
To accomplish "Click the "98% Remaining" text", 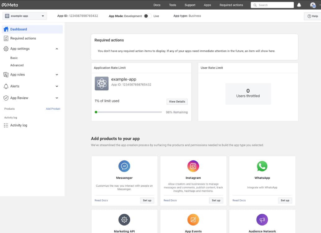I will pyautogui.click(x=177, y=112).
